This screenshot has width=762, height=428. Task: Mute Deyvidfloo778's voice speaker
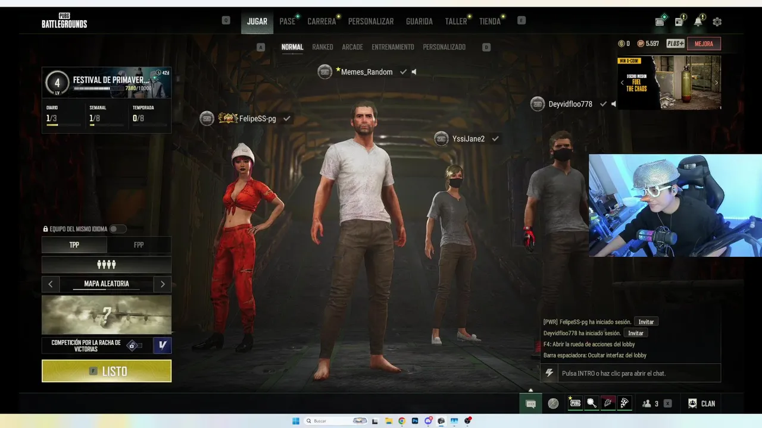click(x=614, y=104)
